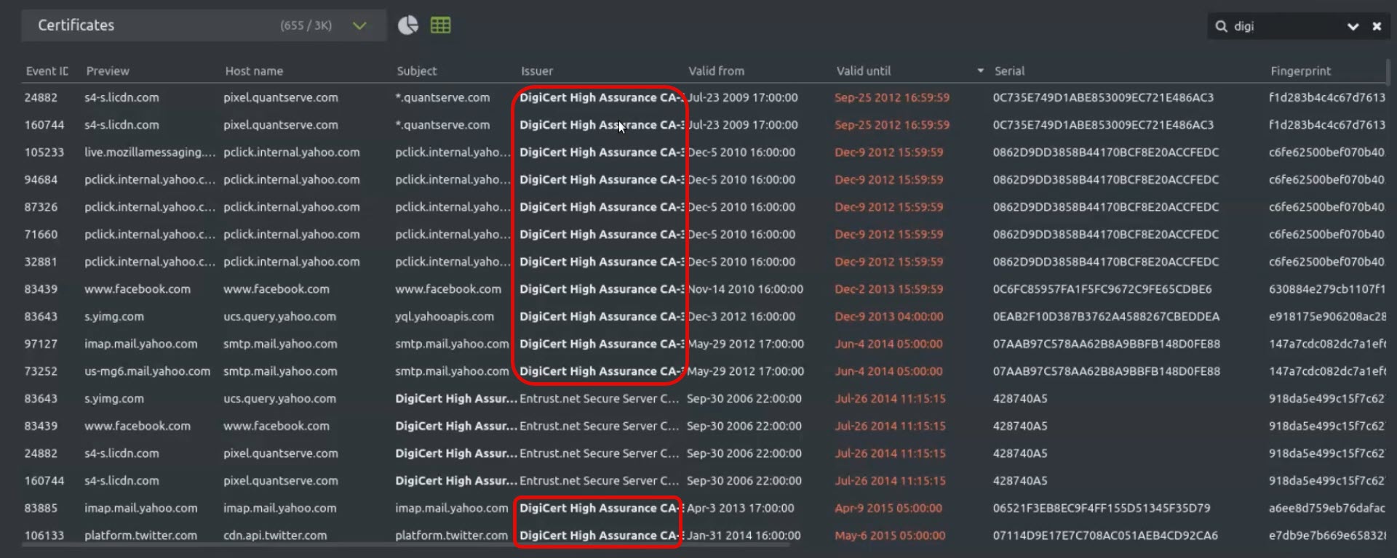Click subject platform.twitter.com cell

click(x=451, y=535)
